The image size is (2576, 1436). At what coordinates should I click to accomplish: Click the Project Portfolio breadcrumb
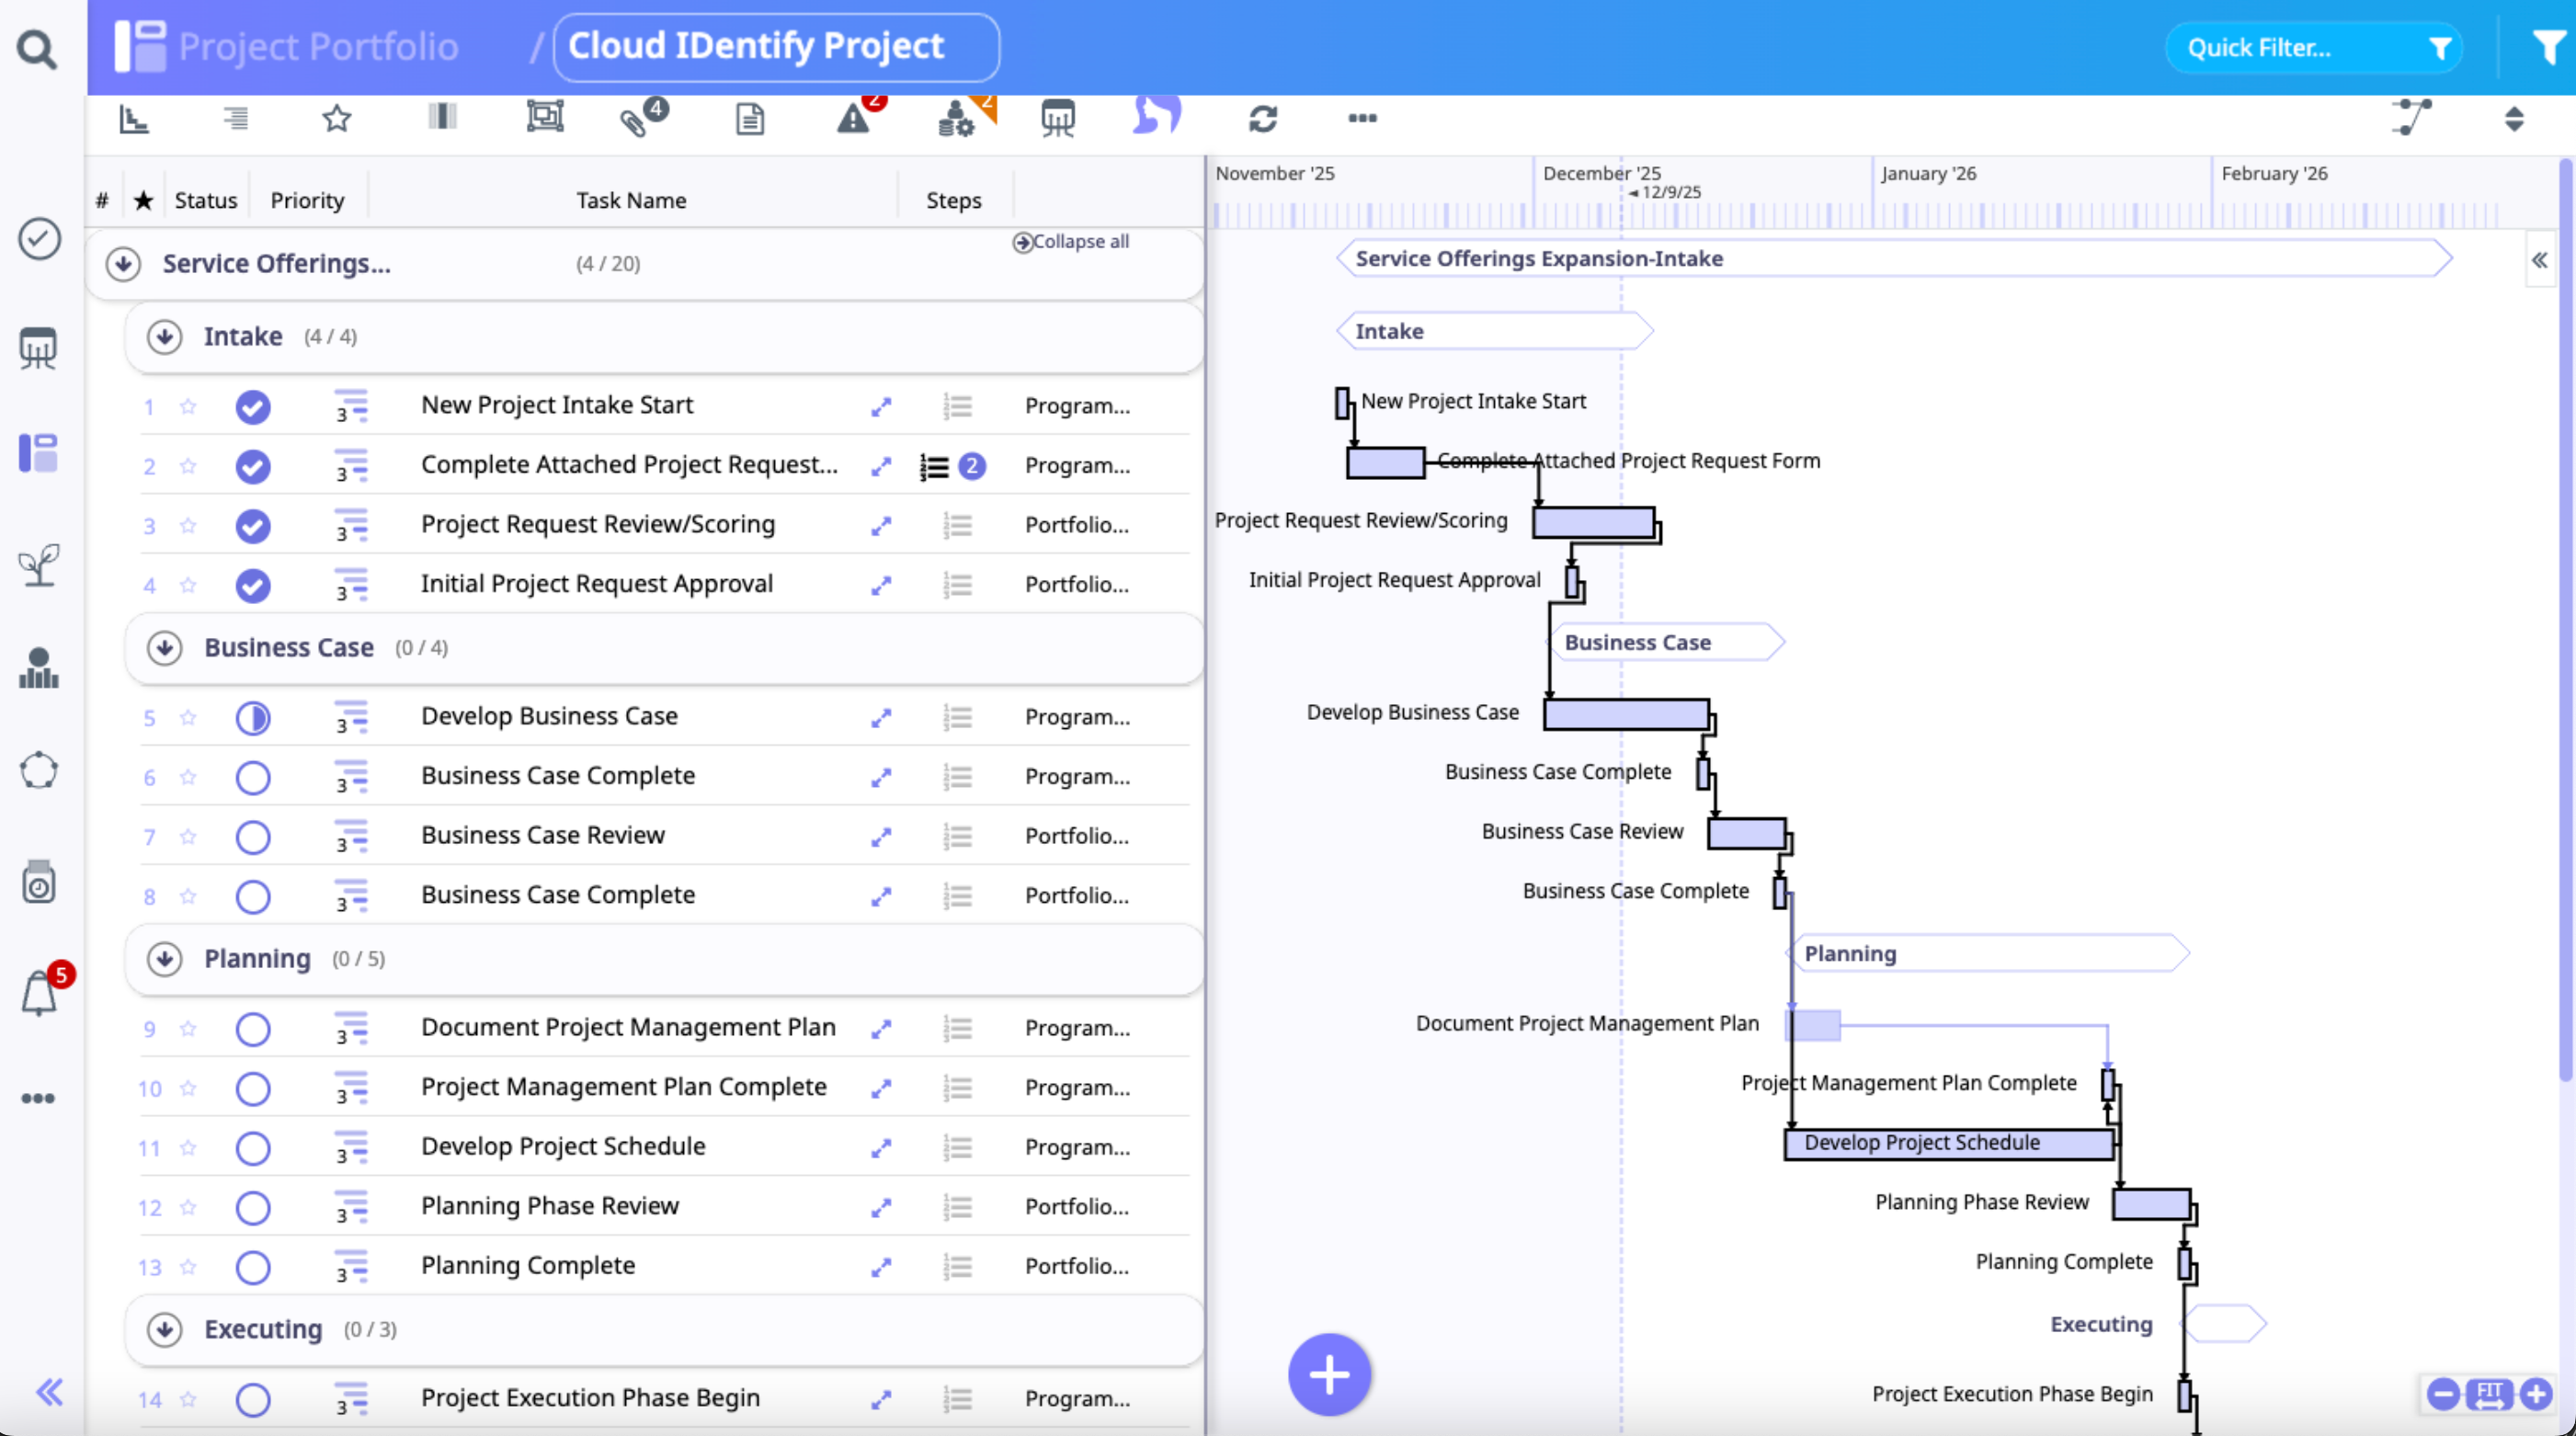click(x=318, y=47)
